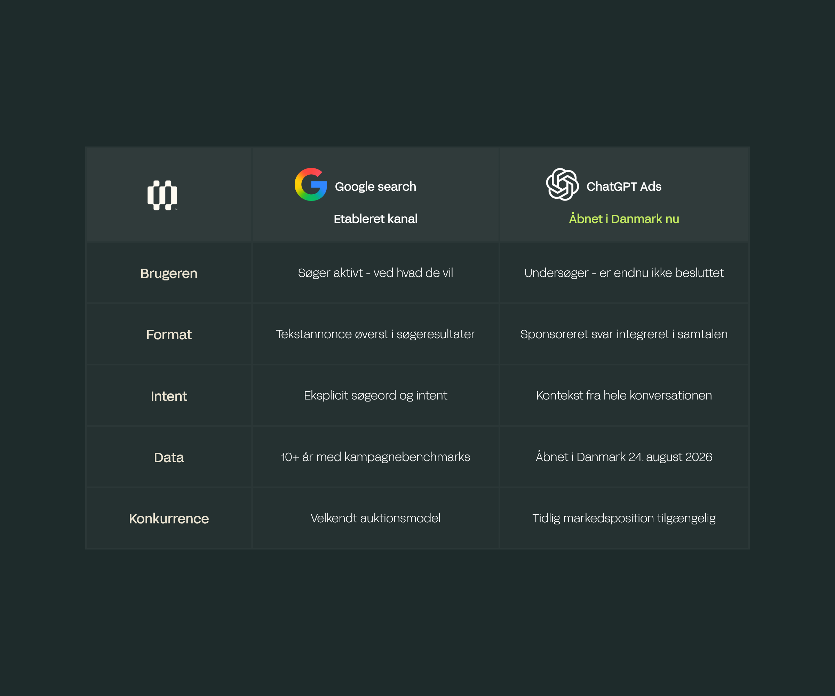835x696 pixels.
Task: Click the Google G logo
Action: pyautogui.click(x=311, y=184)
